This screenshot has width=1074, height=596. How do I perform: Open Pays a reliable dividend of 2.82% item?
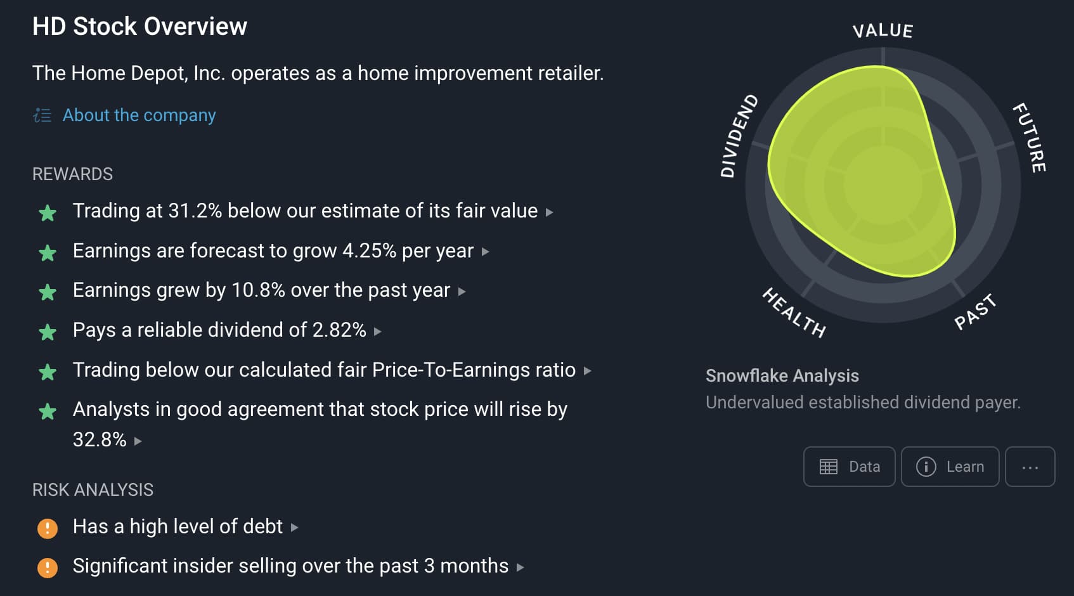[x=219, y=330]
